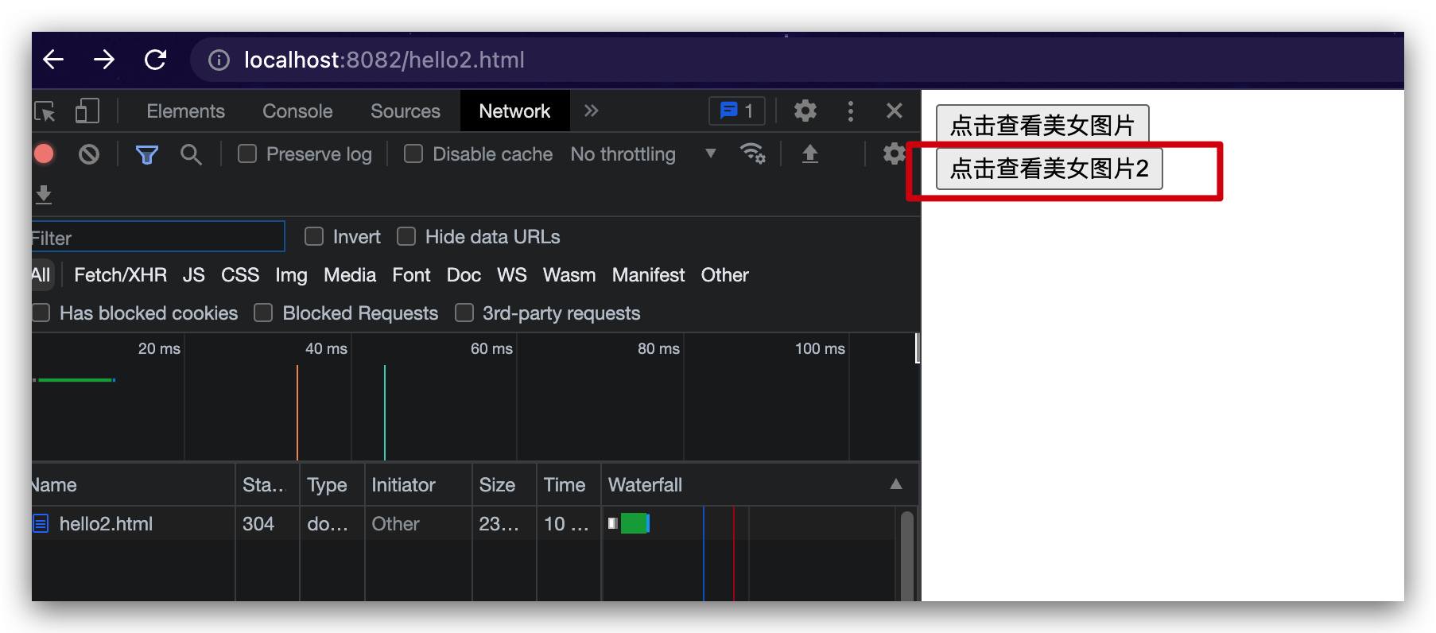Export HAR file with download arrow
The width and height of the screenshot is (1436, 633).
tap(44, 195)
